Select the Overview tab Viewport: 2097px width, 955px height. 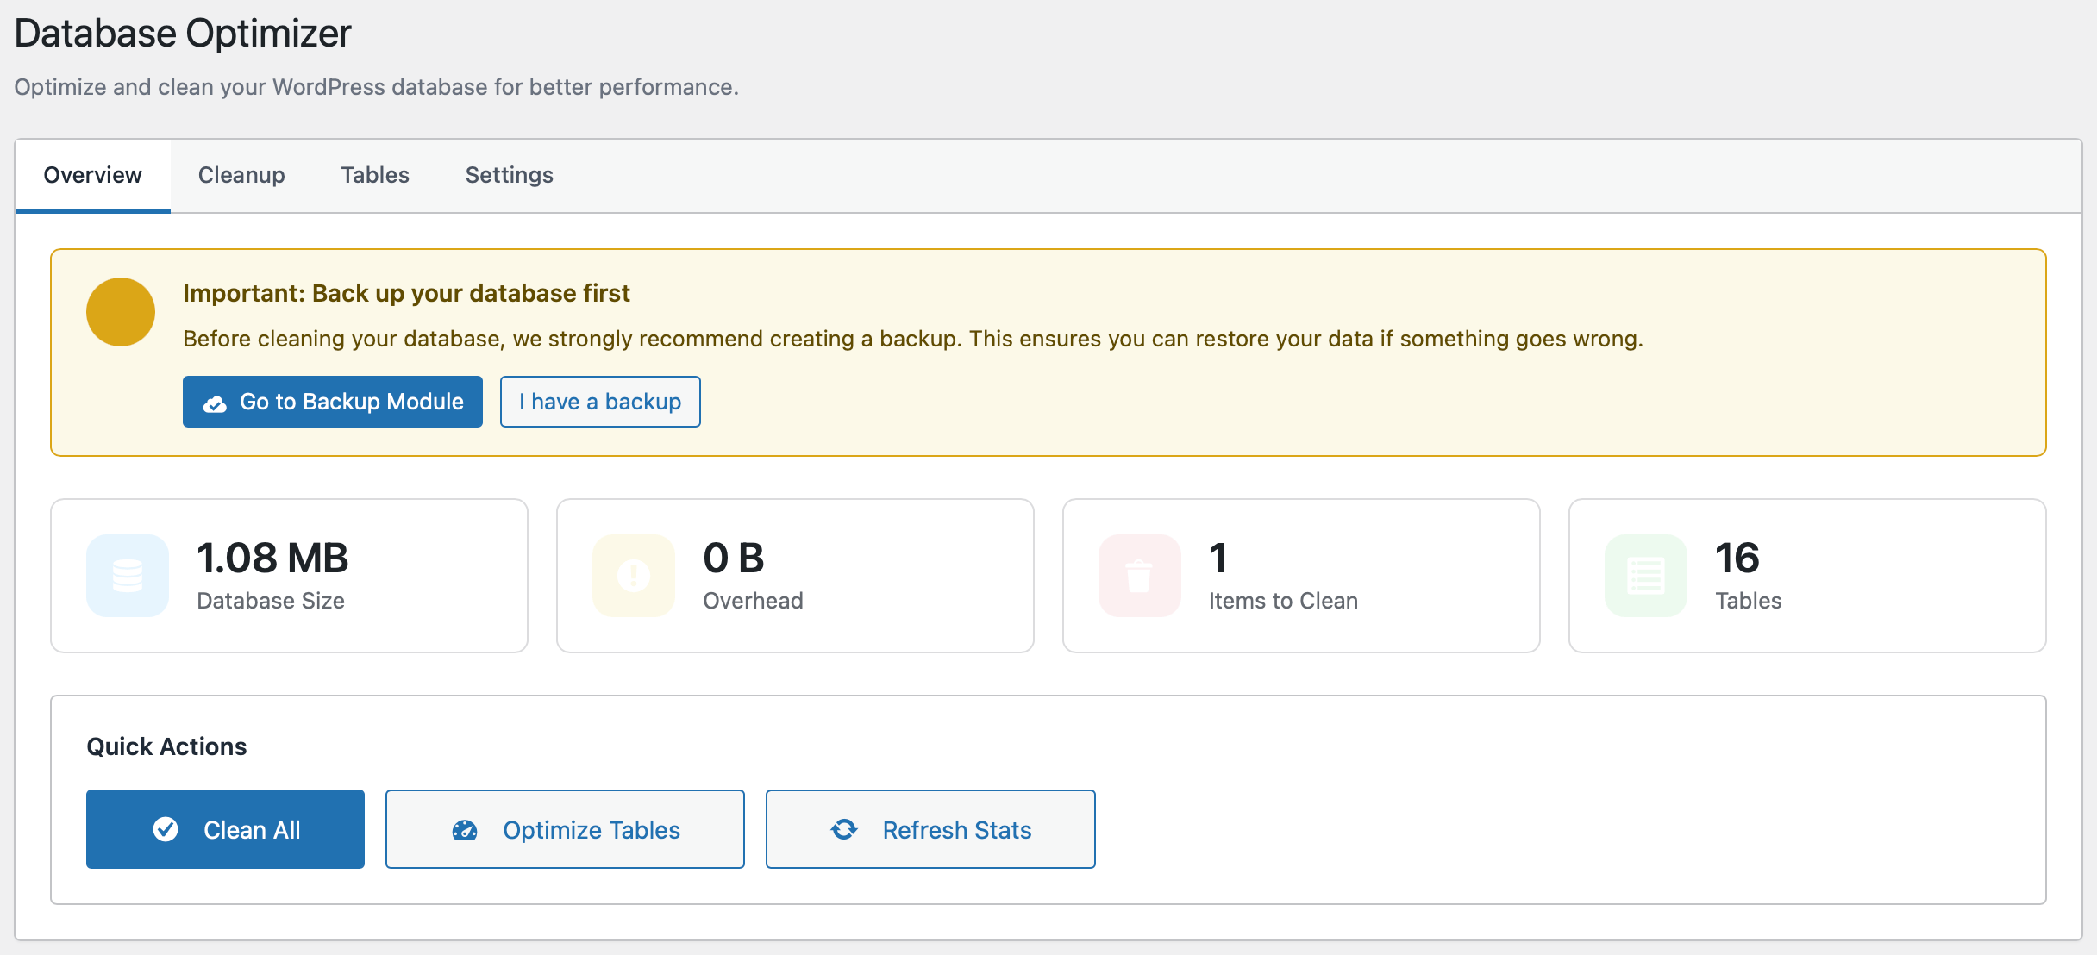tap(92, 175)
